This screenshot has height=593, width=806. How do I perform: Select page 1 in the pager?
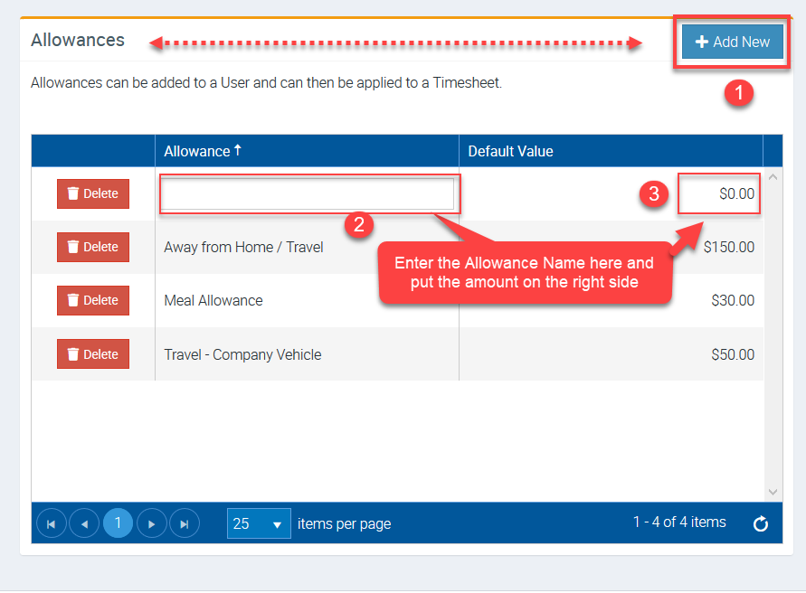pyautogui.click(x=118, y=523)
